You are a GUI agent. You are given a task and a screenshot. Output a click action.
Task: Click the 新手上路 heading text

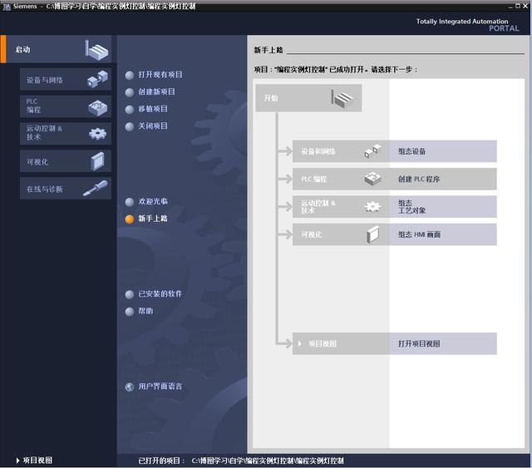(268, 50)
